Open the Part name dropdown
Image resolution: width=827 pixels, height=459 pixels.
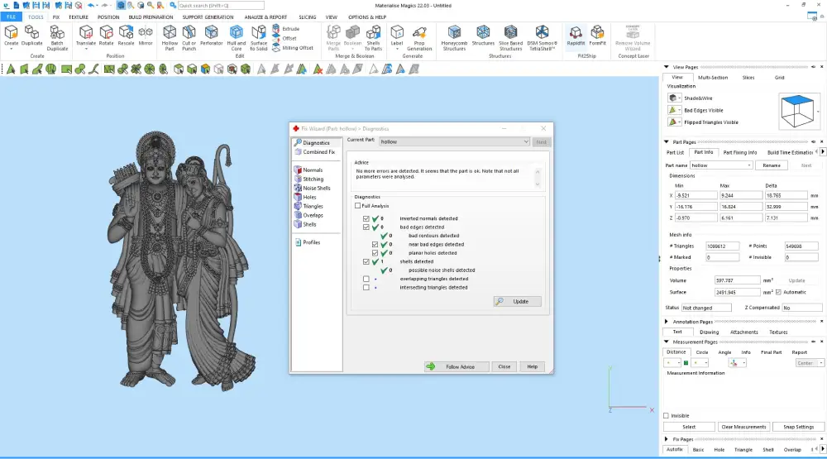point(721,165)
